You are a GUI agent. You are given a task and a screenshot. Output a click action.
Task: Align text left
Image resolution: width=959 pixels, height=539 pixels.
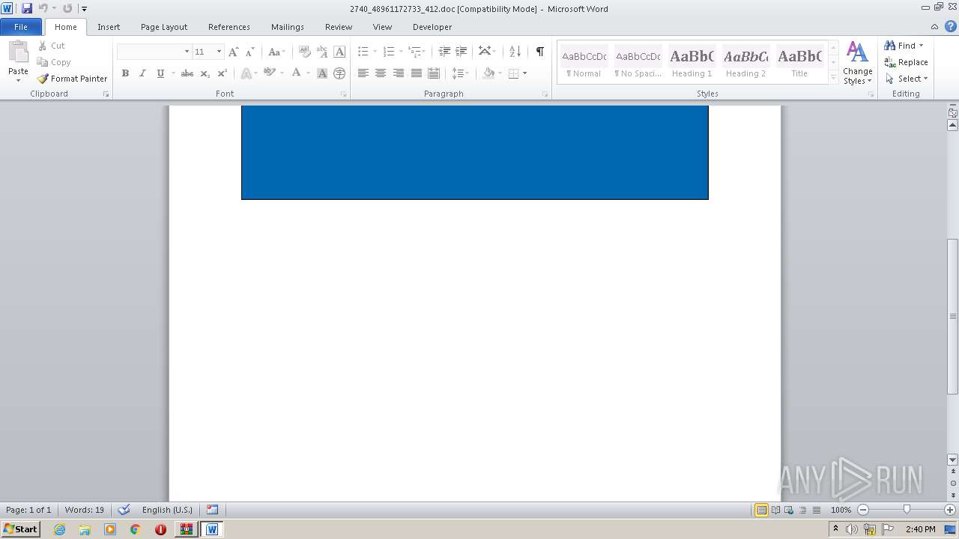363,73
